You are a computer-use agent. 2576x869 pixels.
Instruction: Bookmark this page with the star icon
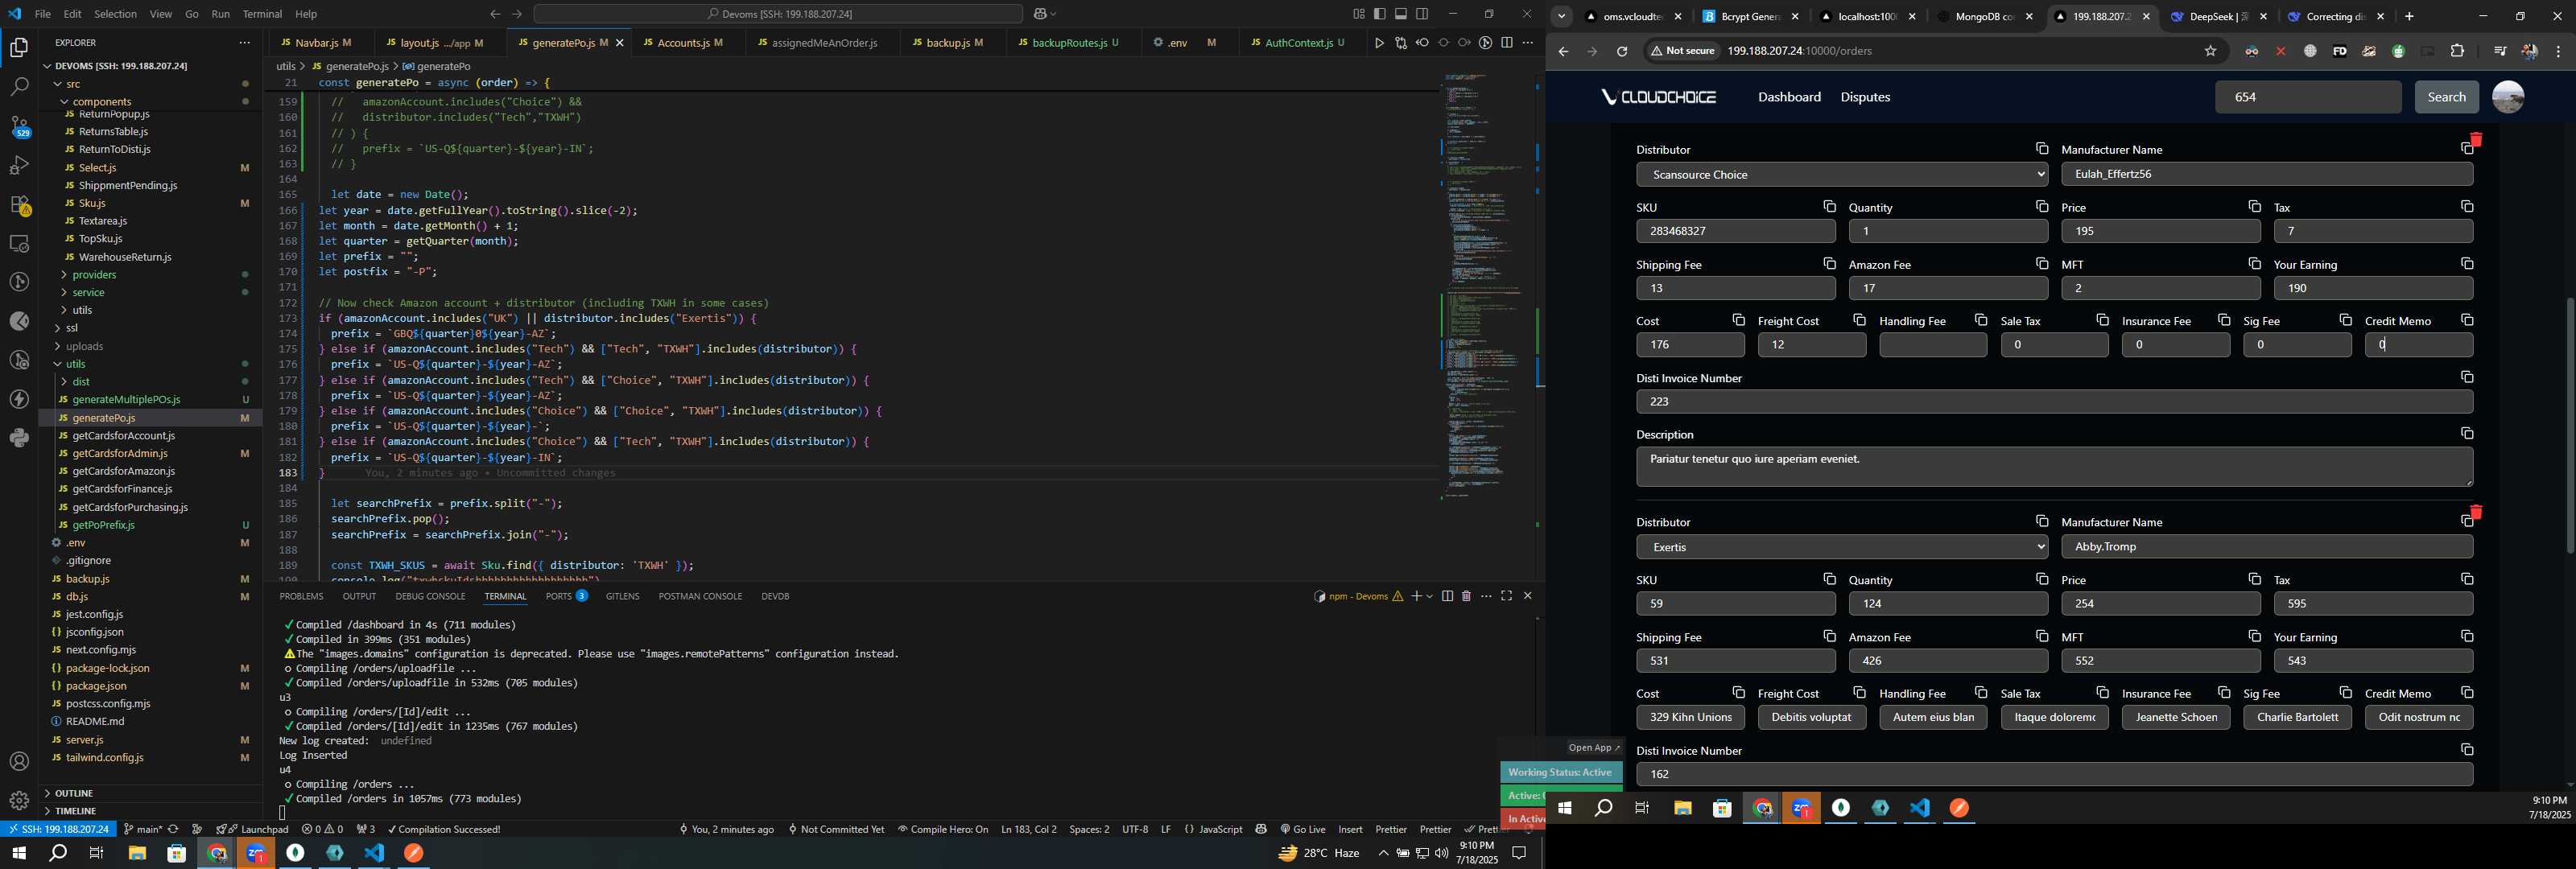(x=2210, y=51)
